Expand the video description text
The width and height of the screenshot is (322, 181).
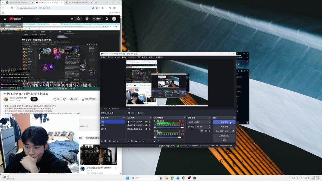coord(78,113)
